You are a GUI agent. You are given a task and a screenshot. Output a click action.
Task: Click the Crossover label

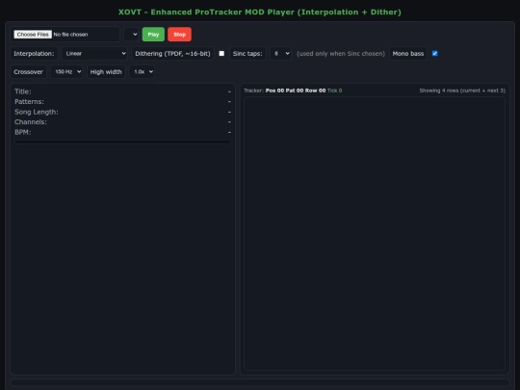(x=28, y=71)
